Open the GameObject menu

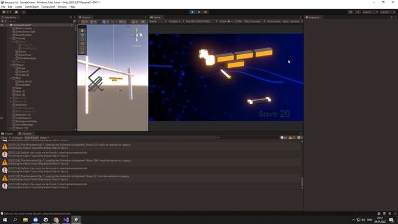click(32, 7)
